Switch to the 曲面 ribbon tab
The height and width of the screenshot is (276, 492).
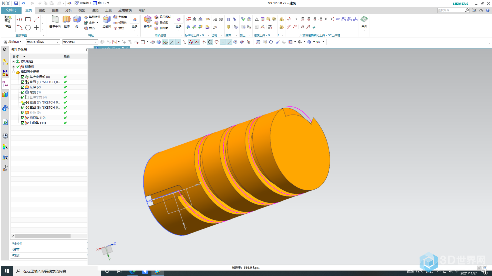(55, 10)
